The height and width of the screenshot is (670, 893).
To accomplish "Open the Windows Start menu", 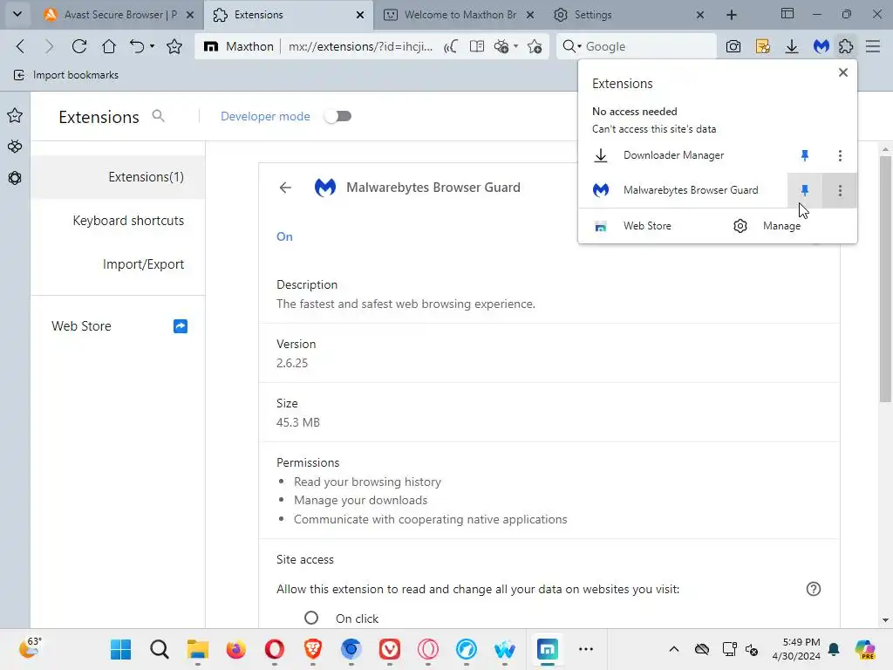I will [x=120, y=649].
